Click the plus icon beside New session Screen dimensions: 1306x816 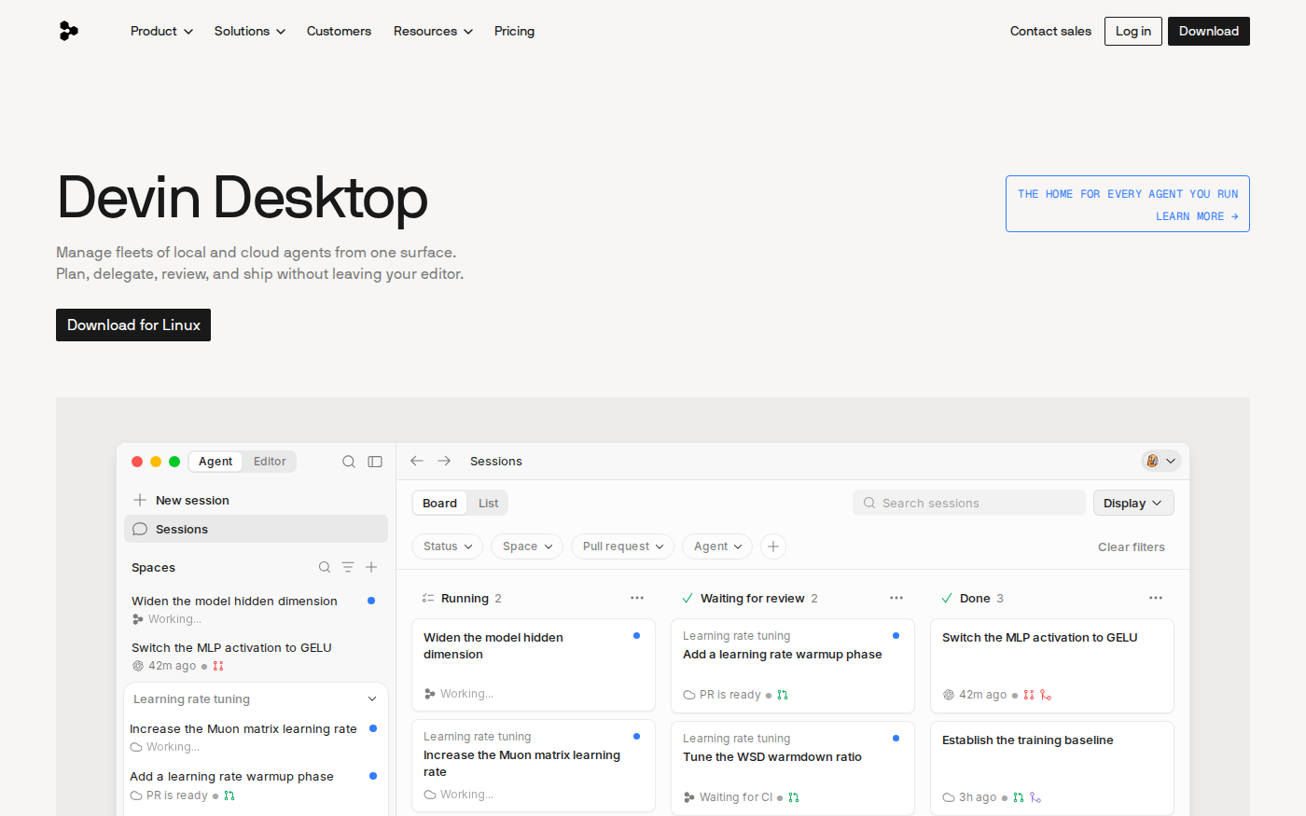tap(140, 500)
